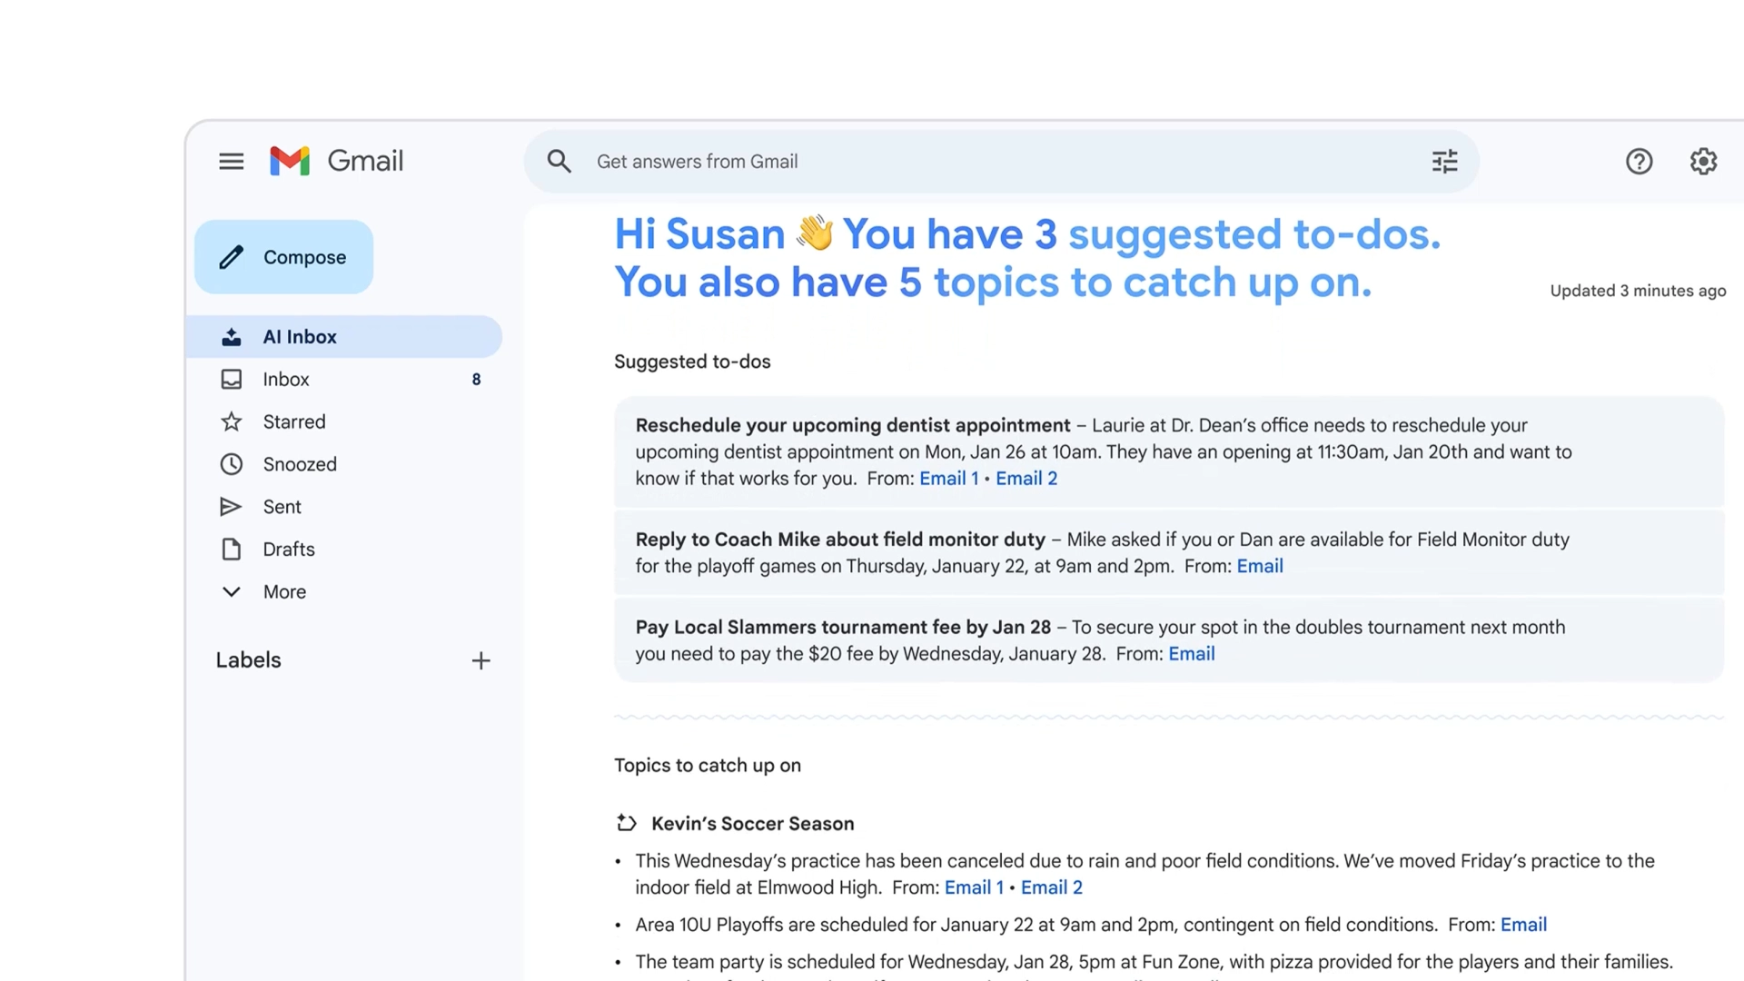The height and width of the screenshot is (981, 1744).
Task: Open the main menu hamburger icon
Action: [231, 162]
